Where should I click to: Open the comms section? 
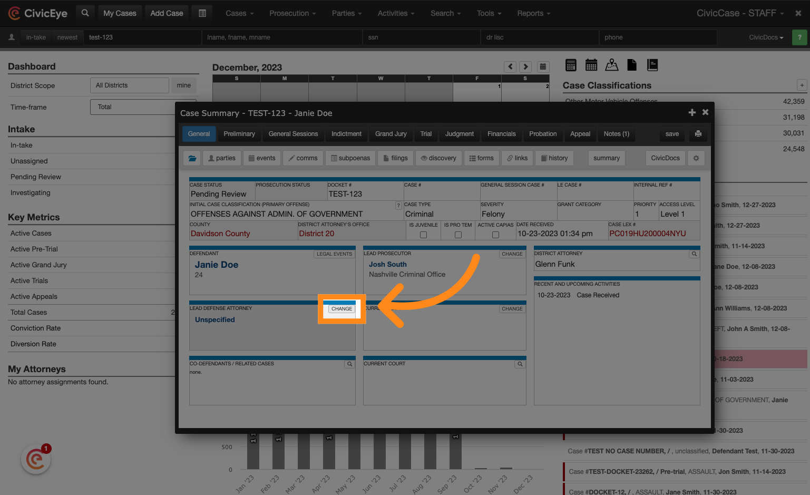pos(303,158)
